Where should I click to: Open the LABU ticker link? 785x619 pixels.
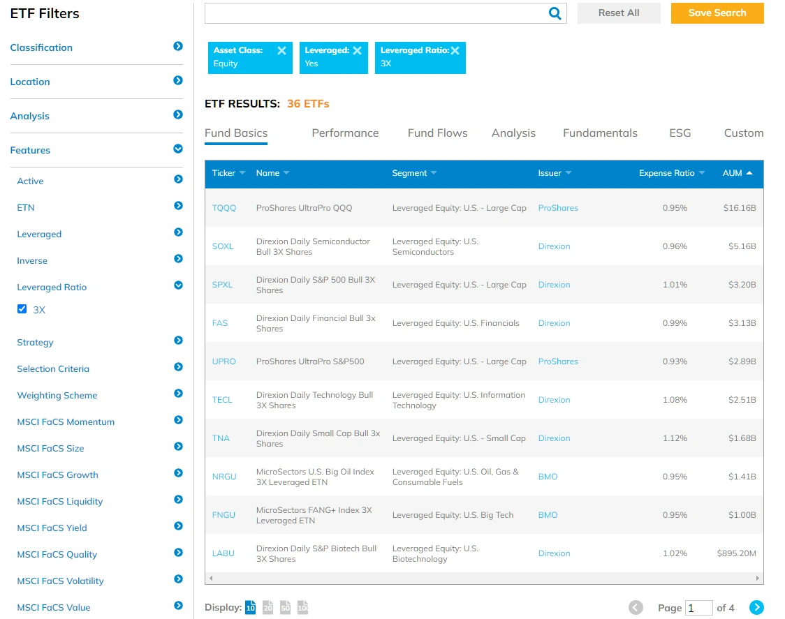pos(223,553)
